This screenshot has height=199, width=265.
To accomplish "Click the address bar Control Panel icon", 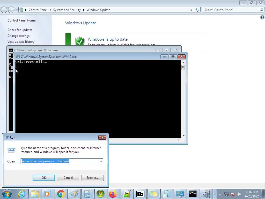I will [21, 10].
